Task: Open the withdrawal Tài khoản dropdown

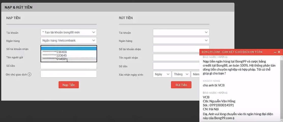Action: 181,32
